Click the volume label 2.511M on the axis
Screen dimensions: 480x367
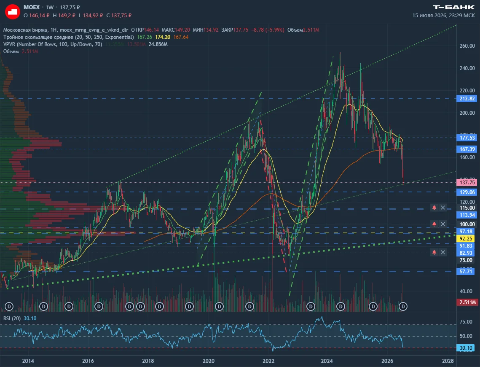(467, 302)
